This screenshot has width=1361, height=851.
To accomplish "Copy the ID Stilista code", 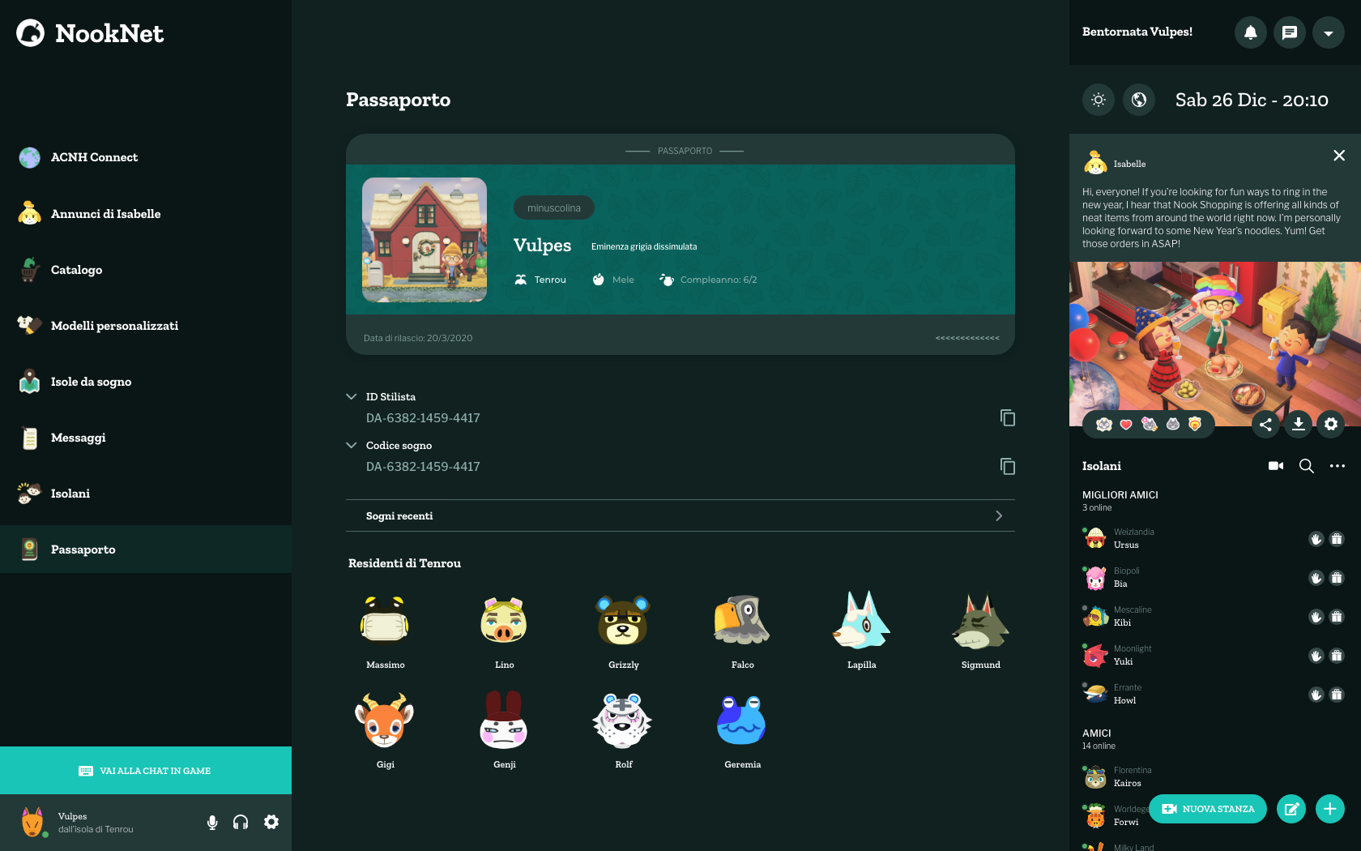I will (1008, 417).
